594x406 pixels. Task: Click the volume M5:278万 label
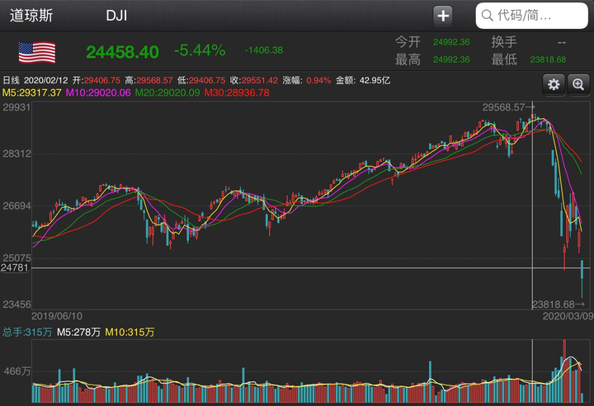[x=78, y=333]
